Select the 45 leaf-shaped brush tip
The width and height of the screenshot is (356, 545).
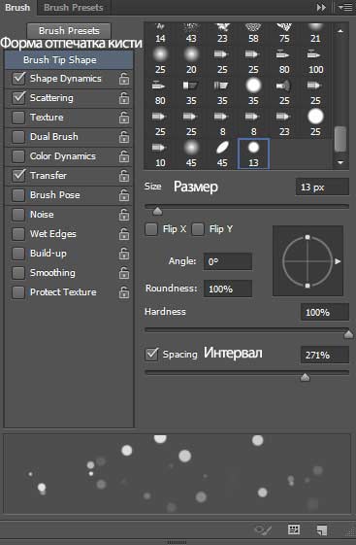(222, 153)
